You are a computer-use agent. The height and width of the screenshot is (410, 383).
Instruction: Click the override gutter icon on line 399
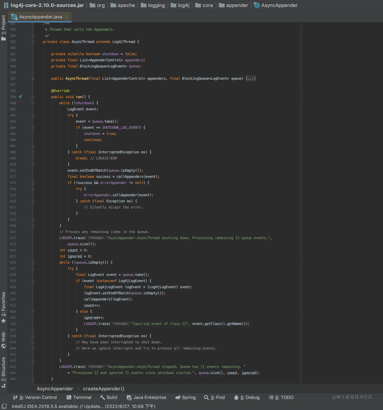21,97
